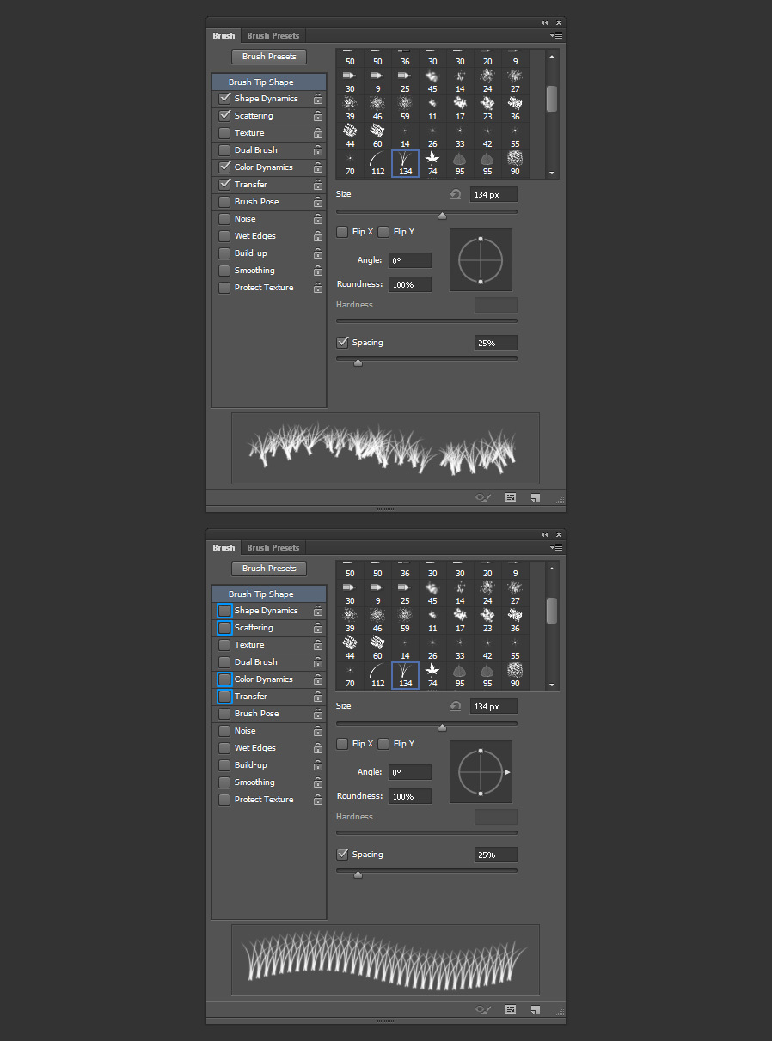The image size is (772, 1041).
Task: Click Size slider handle in upper panel
Action: tap(442, 216)
